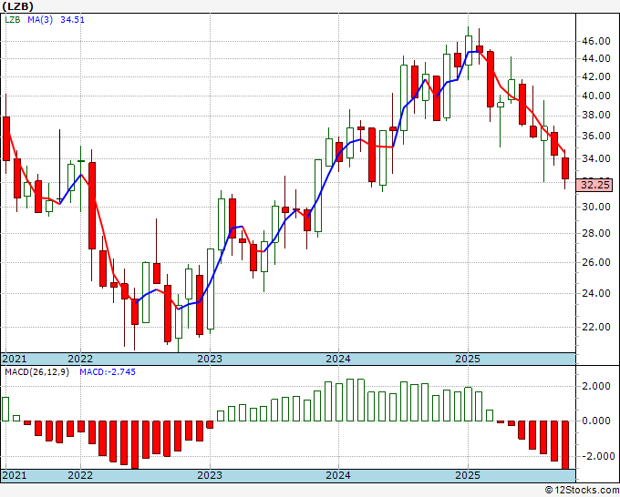
Task: Click the 36.00 price axis label
Action: pyautogui.click(x=595, y=137)
